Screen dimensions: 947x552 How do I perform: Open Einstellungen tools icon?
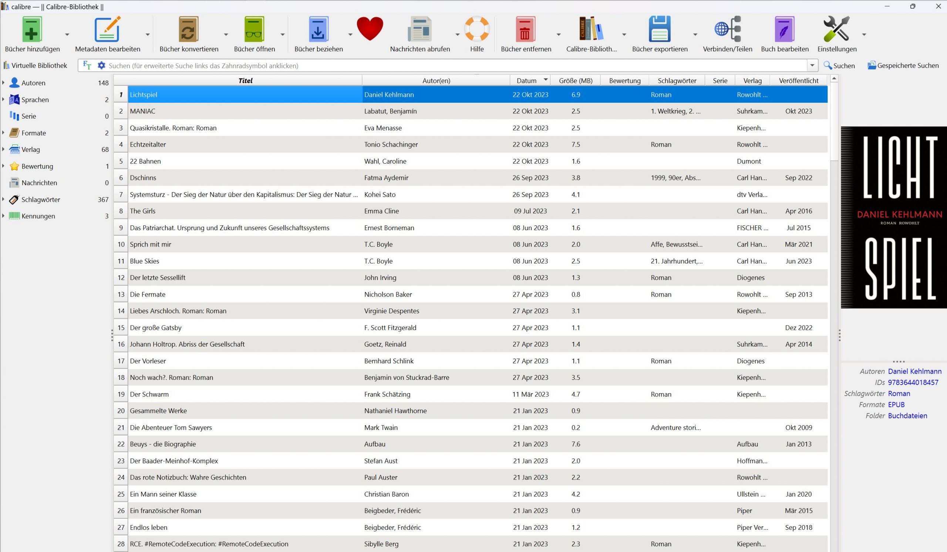pyautogui.click(x=836, y=29)
